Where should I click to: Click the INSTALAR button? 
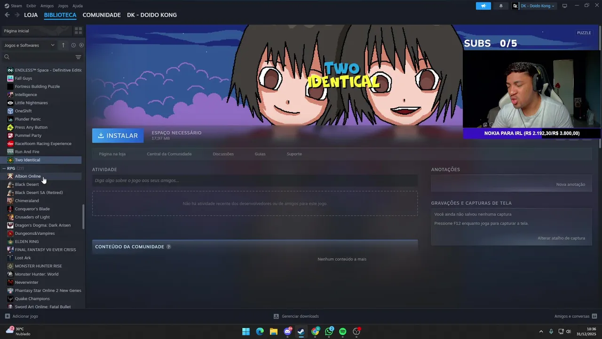coord(118,136)
